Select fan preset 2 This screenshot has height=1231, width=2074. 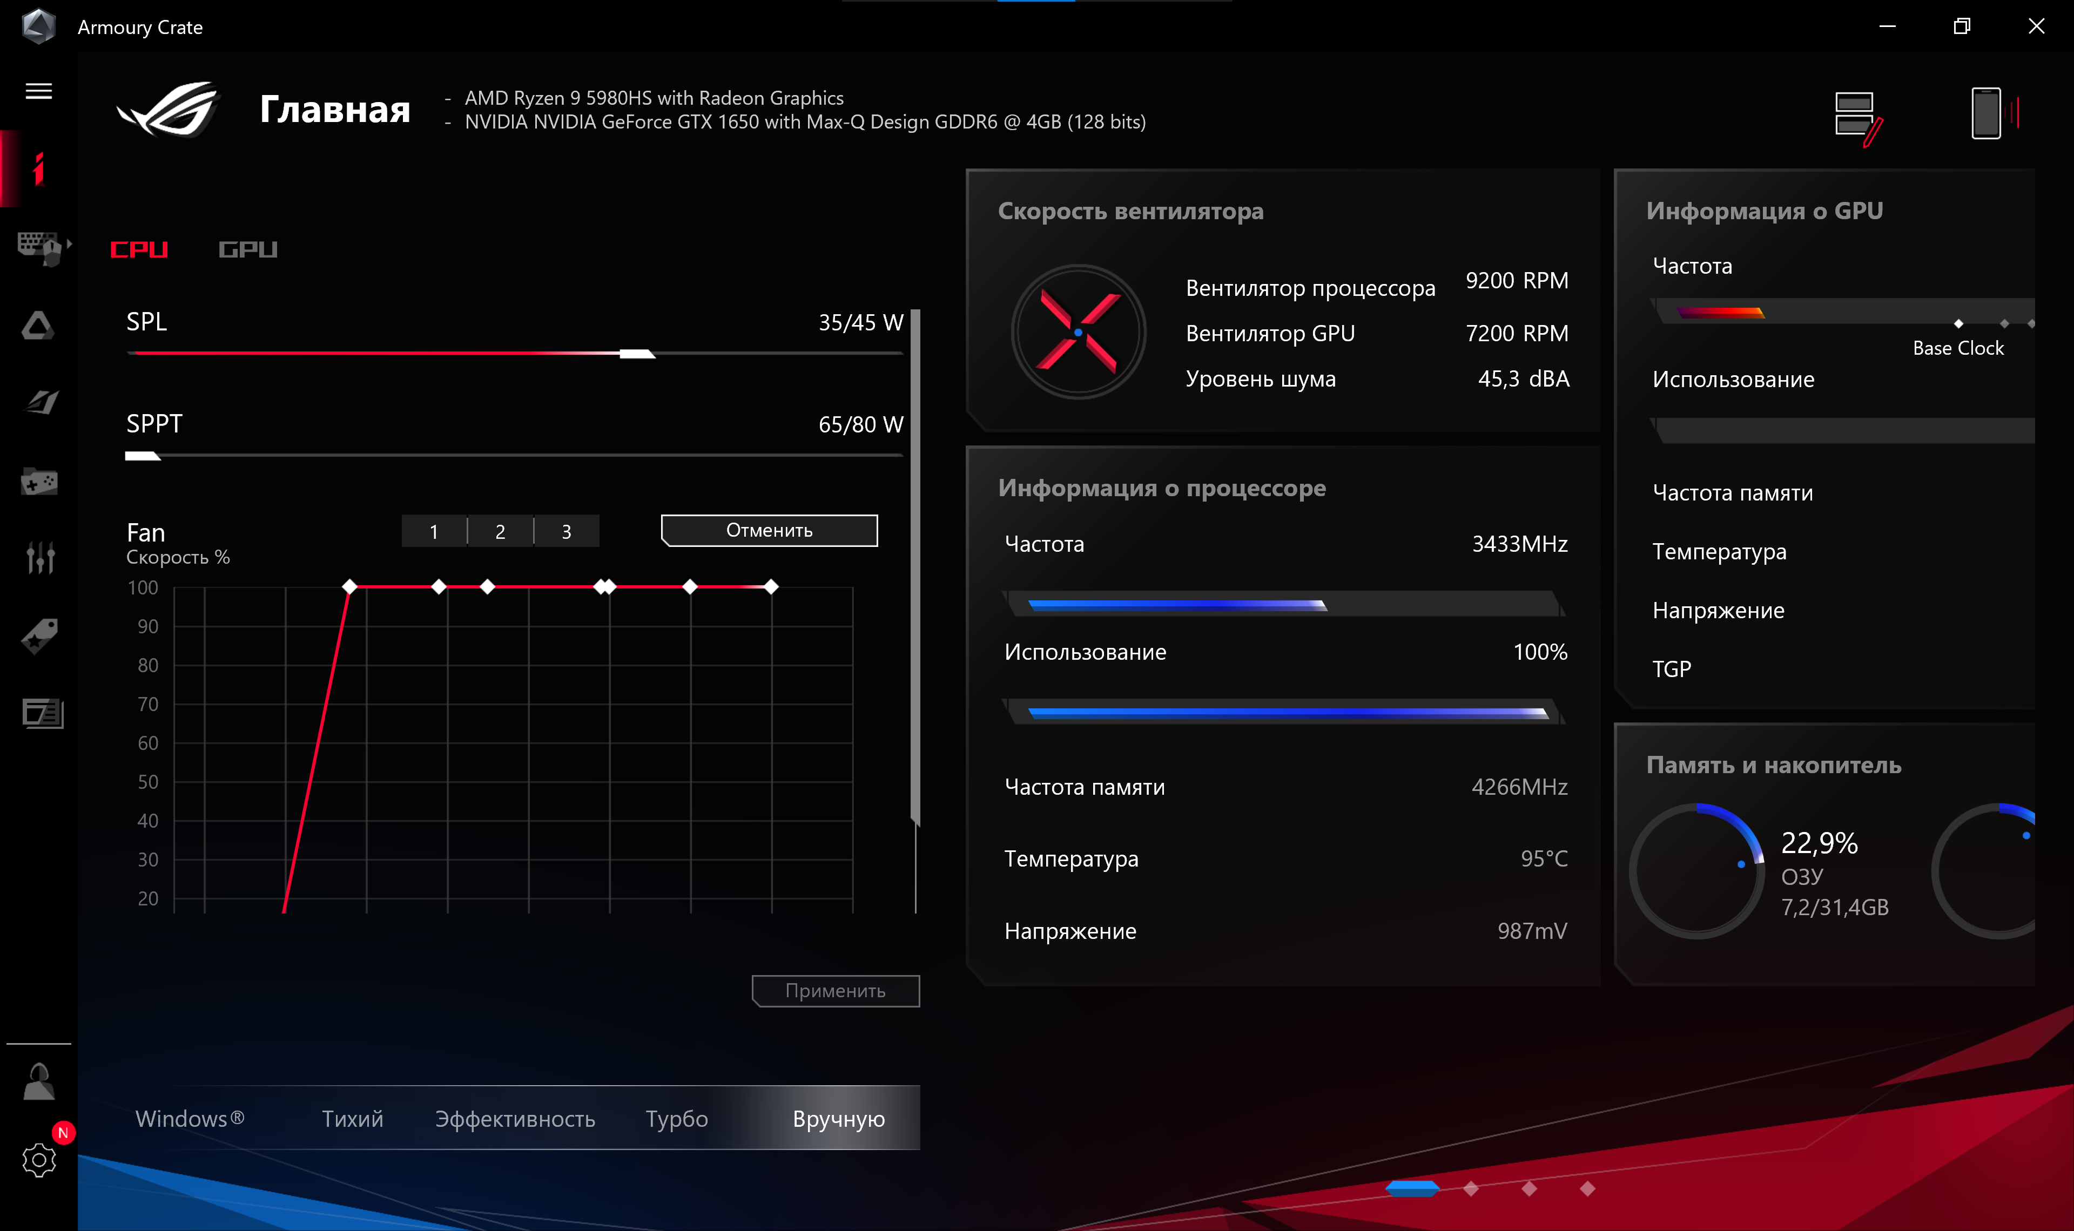(500, 531)
